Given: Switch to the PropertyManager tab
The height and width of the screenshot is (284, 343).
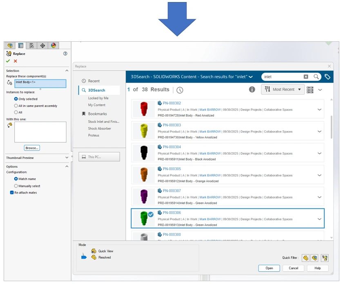Looking at the screenshot, I should (x=20, y=45).
